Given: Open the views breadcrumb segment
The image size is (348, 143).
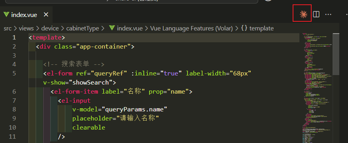Looking at the screenshot, I should point(26,28).
